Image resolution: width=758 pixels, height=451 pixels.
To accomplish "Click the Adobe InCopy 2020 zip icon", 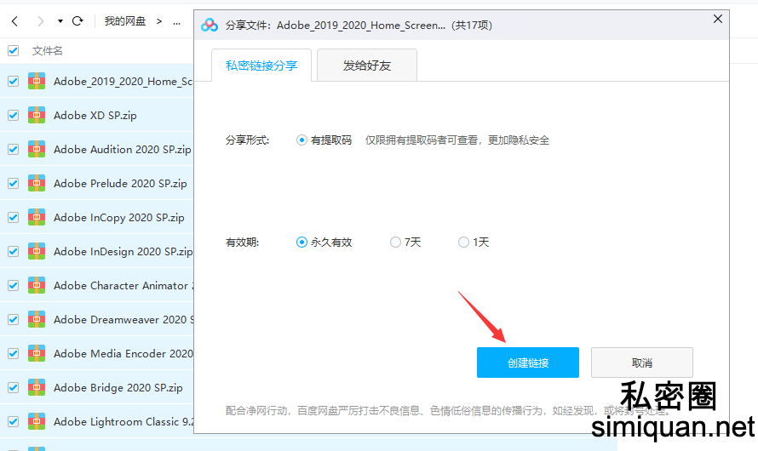I will tap(37, 217).
